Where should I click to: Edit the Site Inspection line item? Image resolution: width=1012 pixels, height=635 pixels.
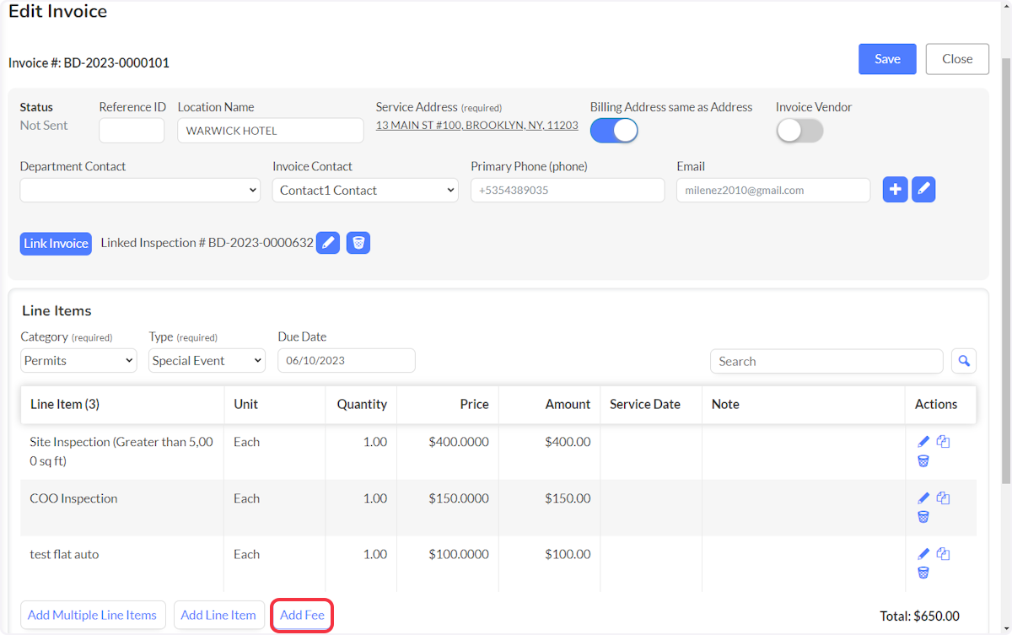click(x=923, y=441)
